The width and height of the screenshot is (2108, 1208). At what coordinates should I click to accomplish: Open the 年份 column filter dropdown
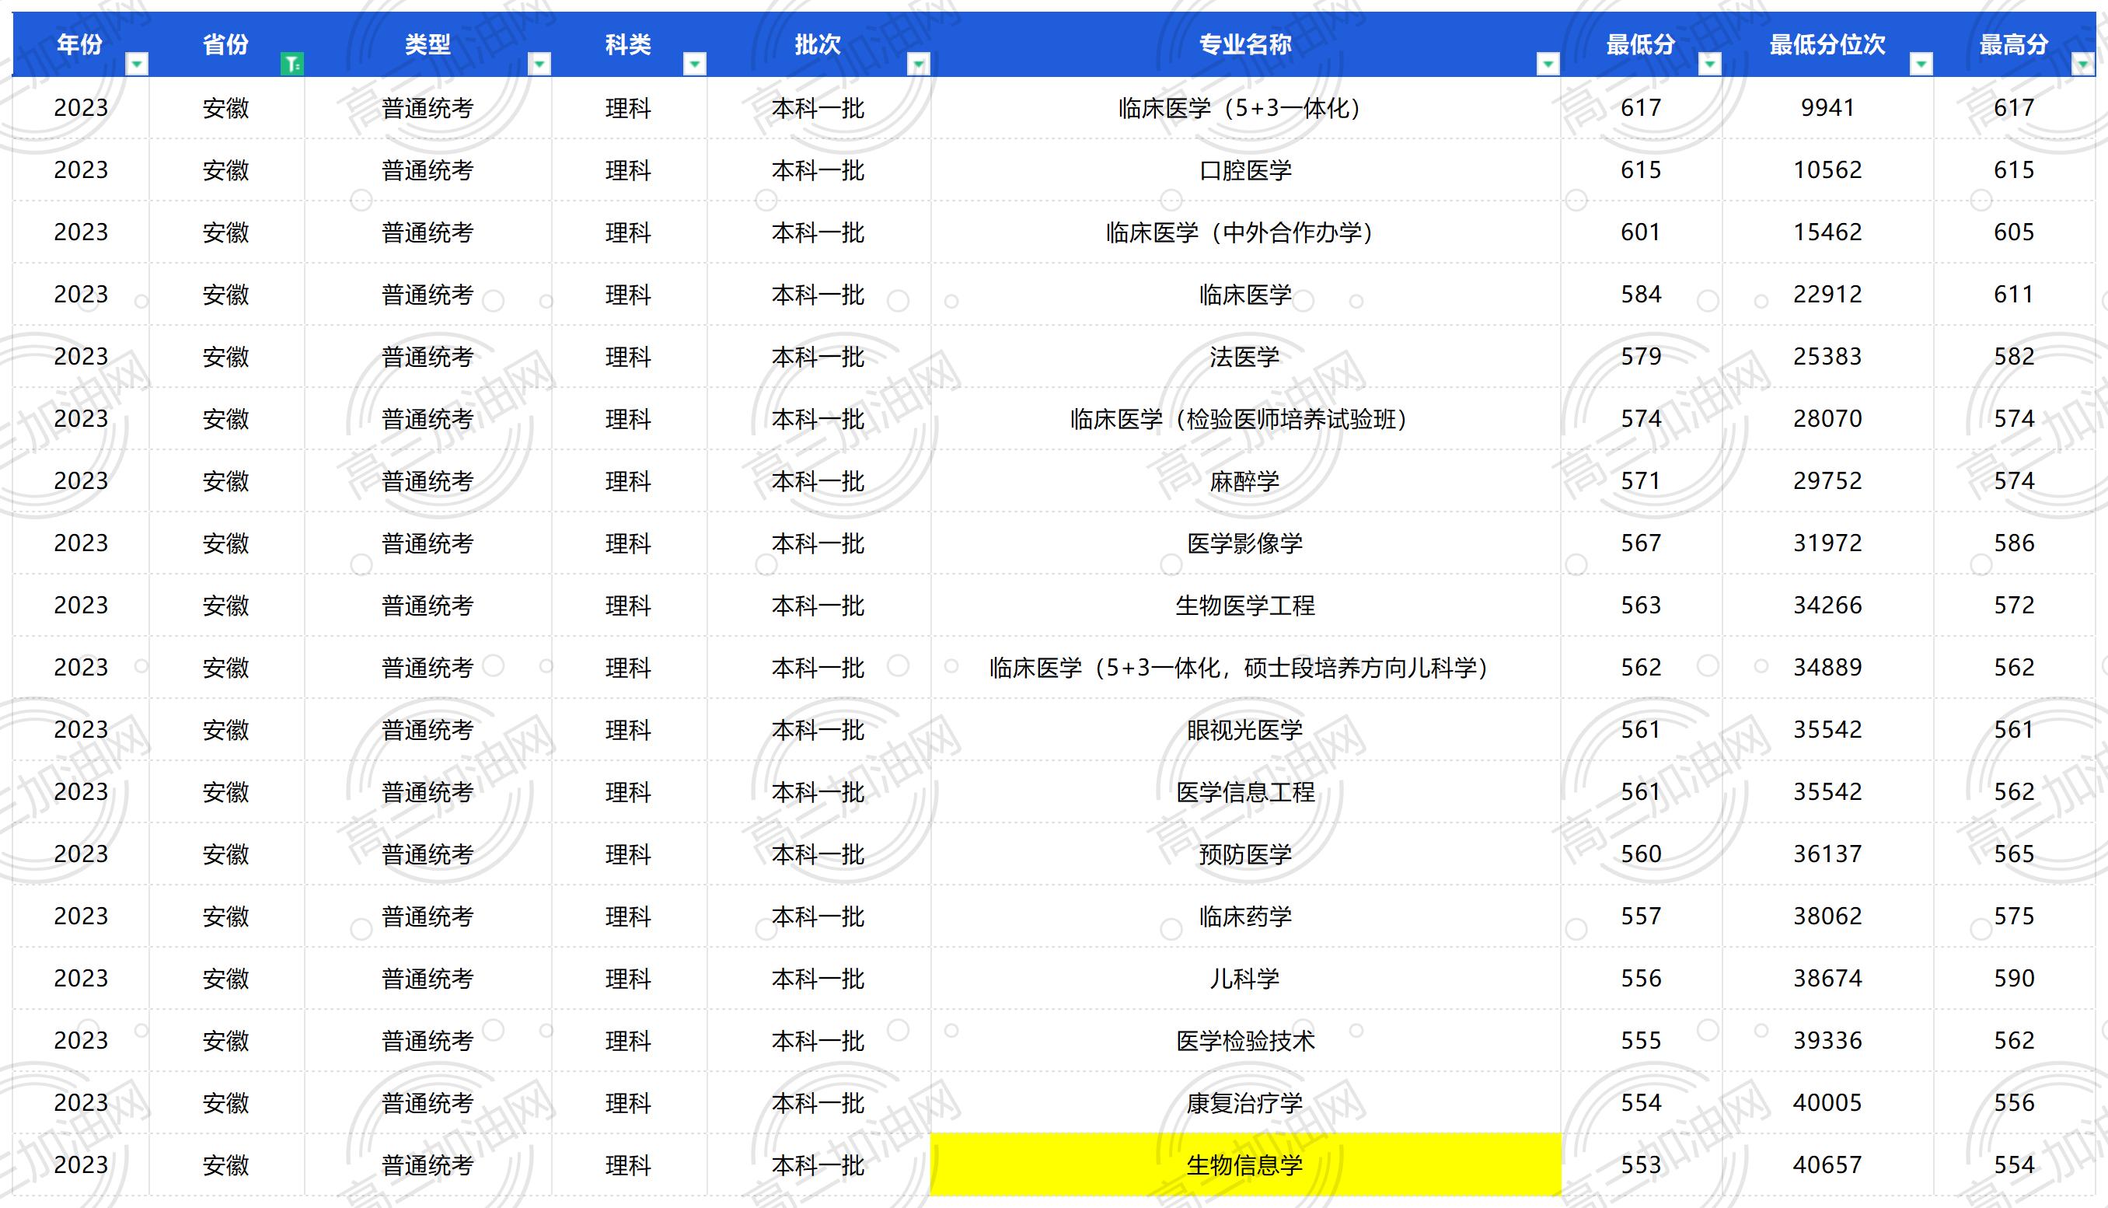point(137,64)
